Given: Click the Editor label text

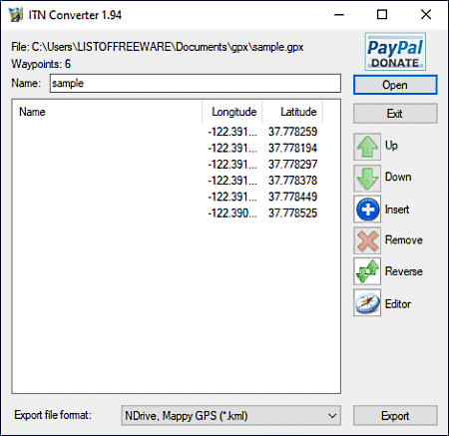Looking at the screenshot, I should click(398, 304).
